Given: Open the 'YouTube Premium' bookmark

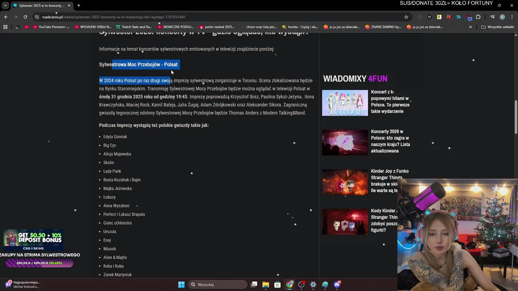Looking at the screenshot, I should 51,27.
